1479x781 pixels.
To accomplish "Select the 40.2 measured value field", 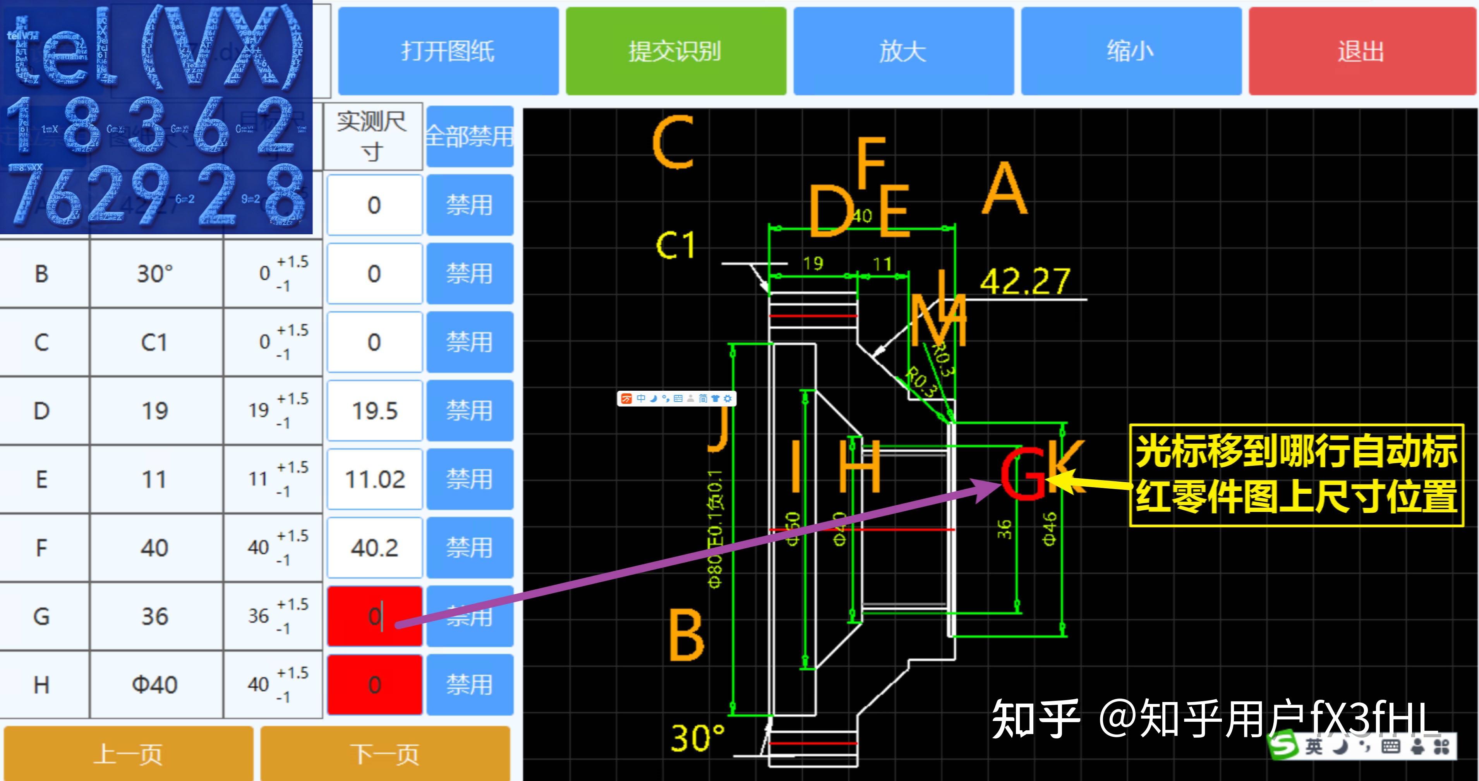I will [x=374, y=548].
